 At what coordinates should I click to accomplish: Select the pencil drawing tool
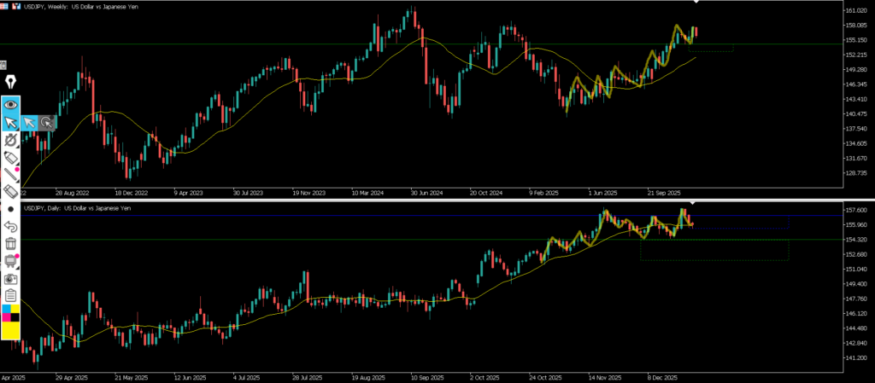(x=10, y=175)
